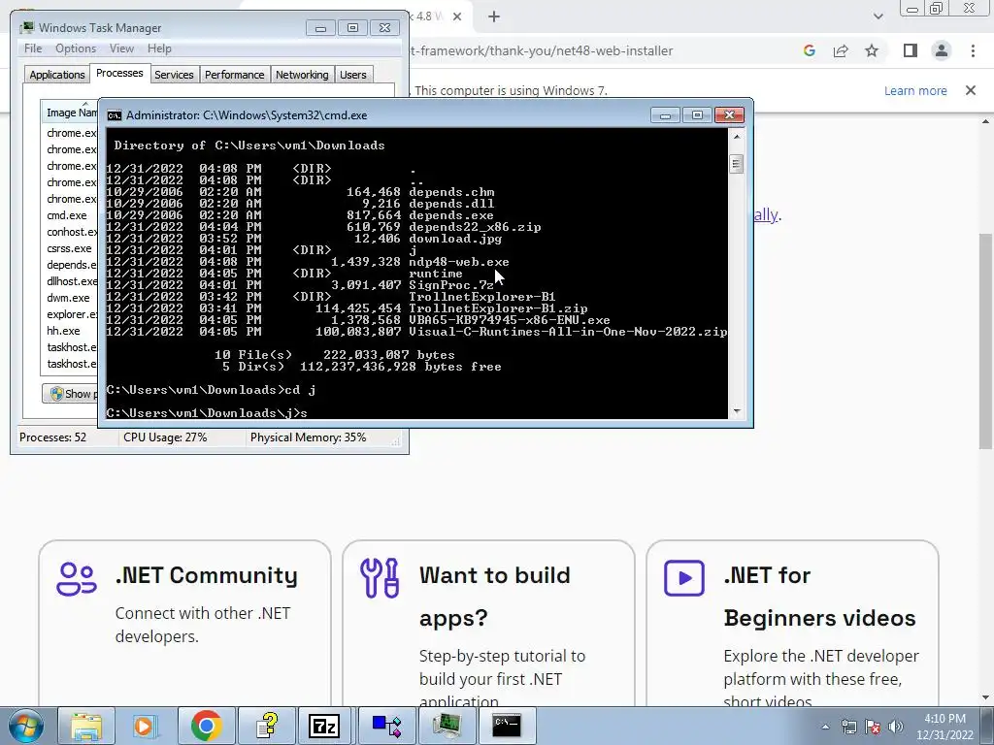This screenshot has height=745, width=994.
Task: Open the File menu in Task Manager
Action: coord(33,49)
